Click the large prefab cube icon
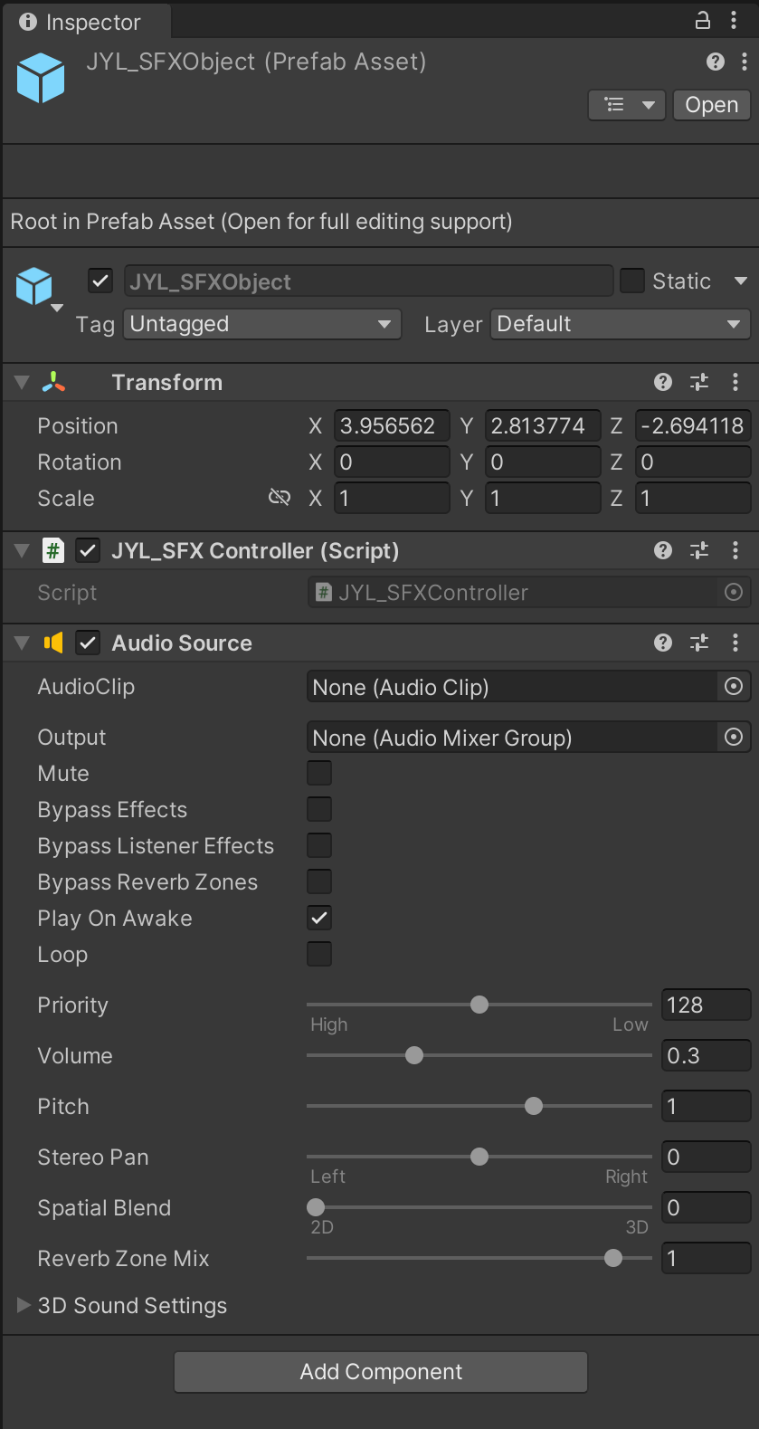The image size is (759, 1429). pos(41,78)
